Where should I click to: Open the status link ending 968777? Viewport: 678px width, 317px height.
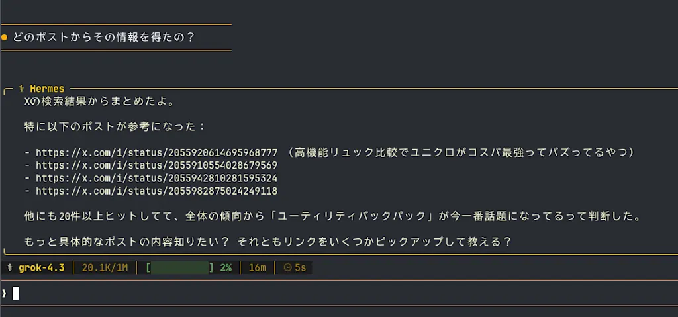tap(156, 153)
